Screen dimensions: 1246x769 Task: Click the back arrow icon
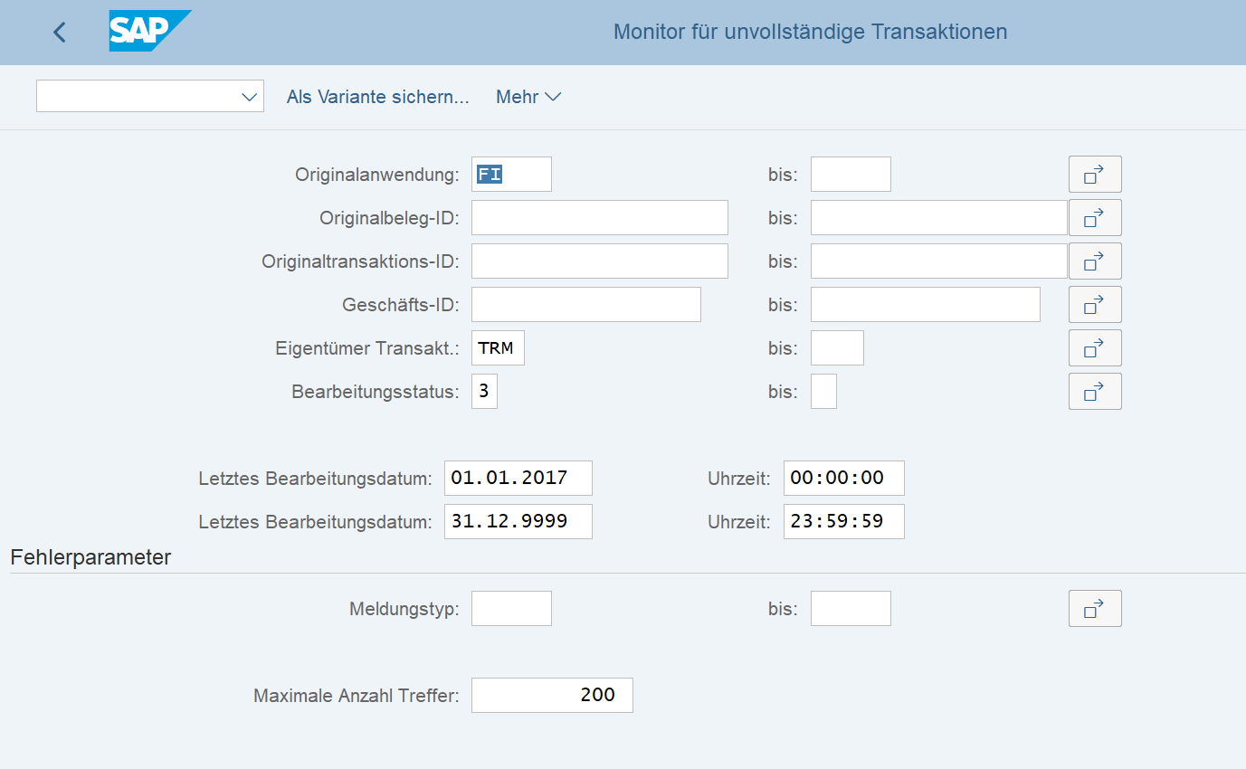coord(60,33)
